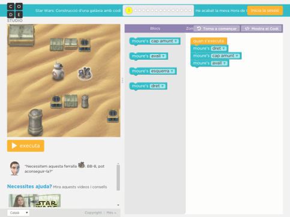Click the play triangle on the executa button
The image size is (290, 217).
pyautogui.click(x=14, y=146)
